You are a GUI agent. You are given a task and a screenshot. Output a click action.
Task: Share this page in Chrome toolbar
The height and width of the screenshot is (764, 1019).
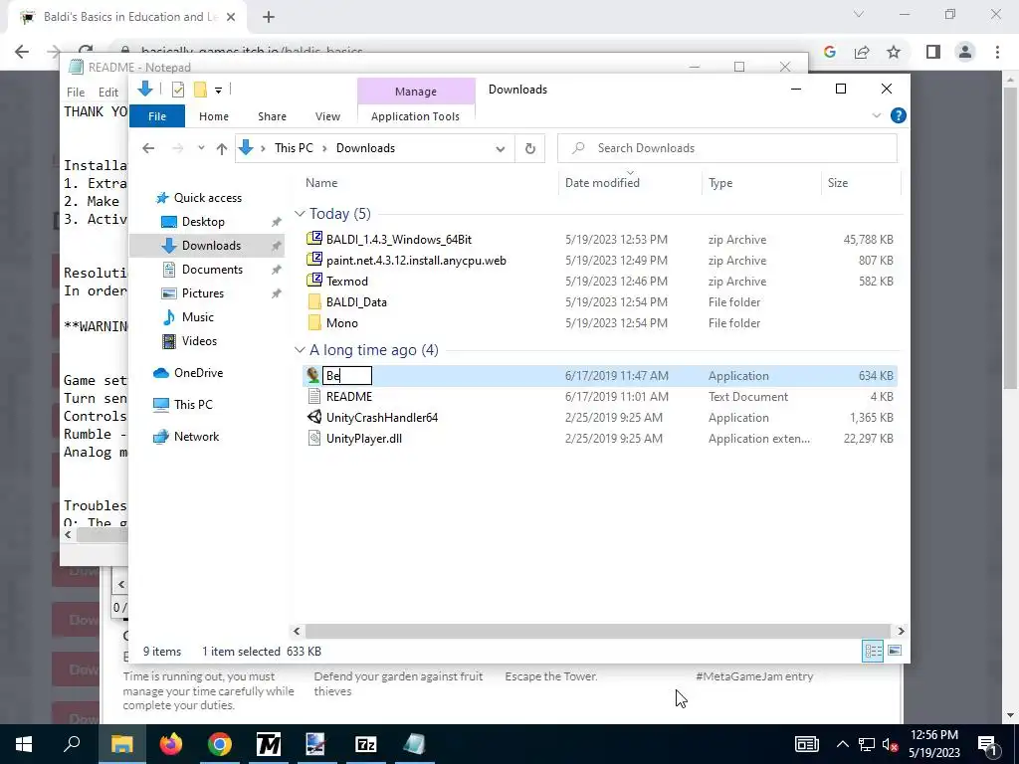point(862,52)
